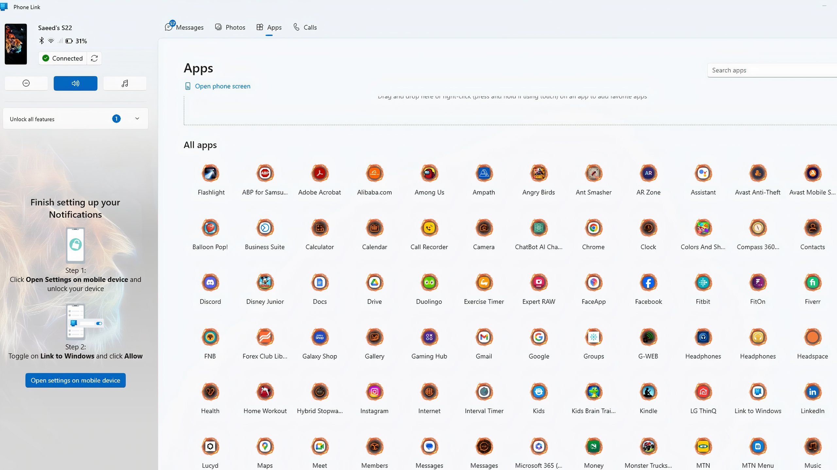The image size is (837, 470).
Task: Open the AR Zone app
Action: (x=648, y=173)
